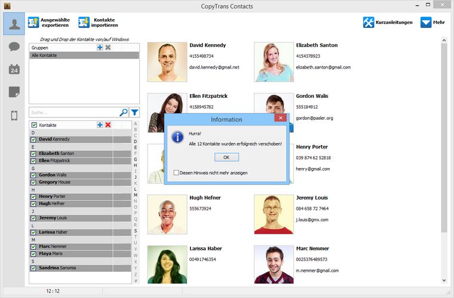Open Kurzanleitungen quick guides
This screenshot has width=454, height=298.
(388, 23)
